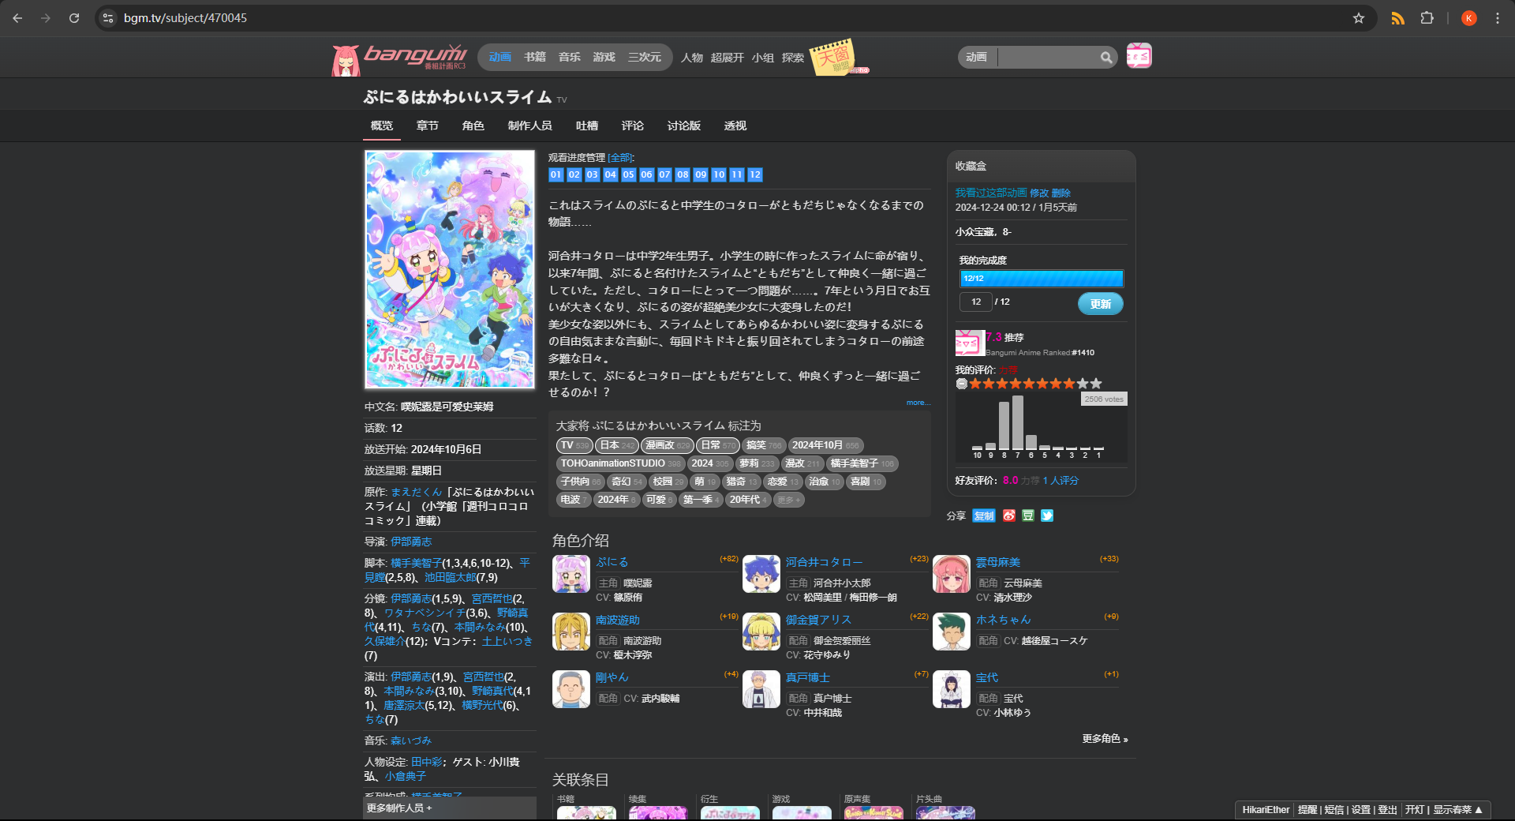The width and height of the screenshot is (1515, 821).
Task: Edit watched episode count field
Action: click(976, 302)
